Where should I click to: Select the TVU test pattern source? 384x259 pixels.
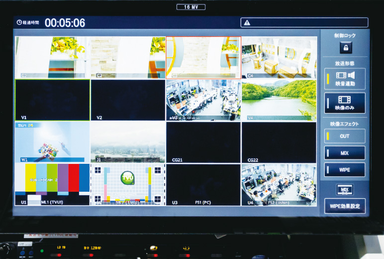128,185
